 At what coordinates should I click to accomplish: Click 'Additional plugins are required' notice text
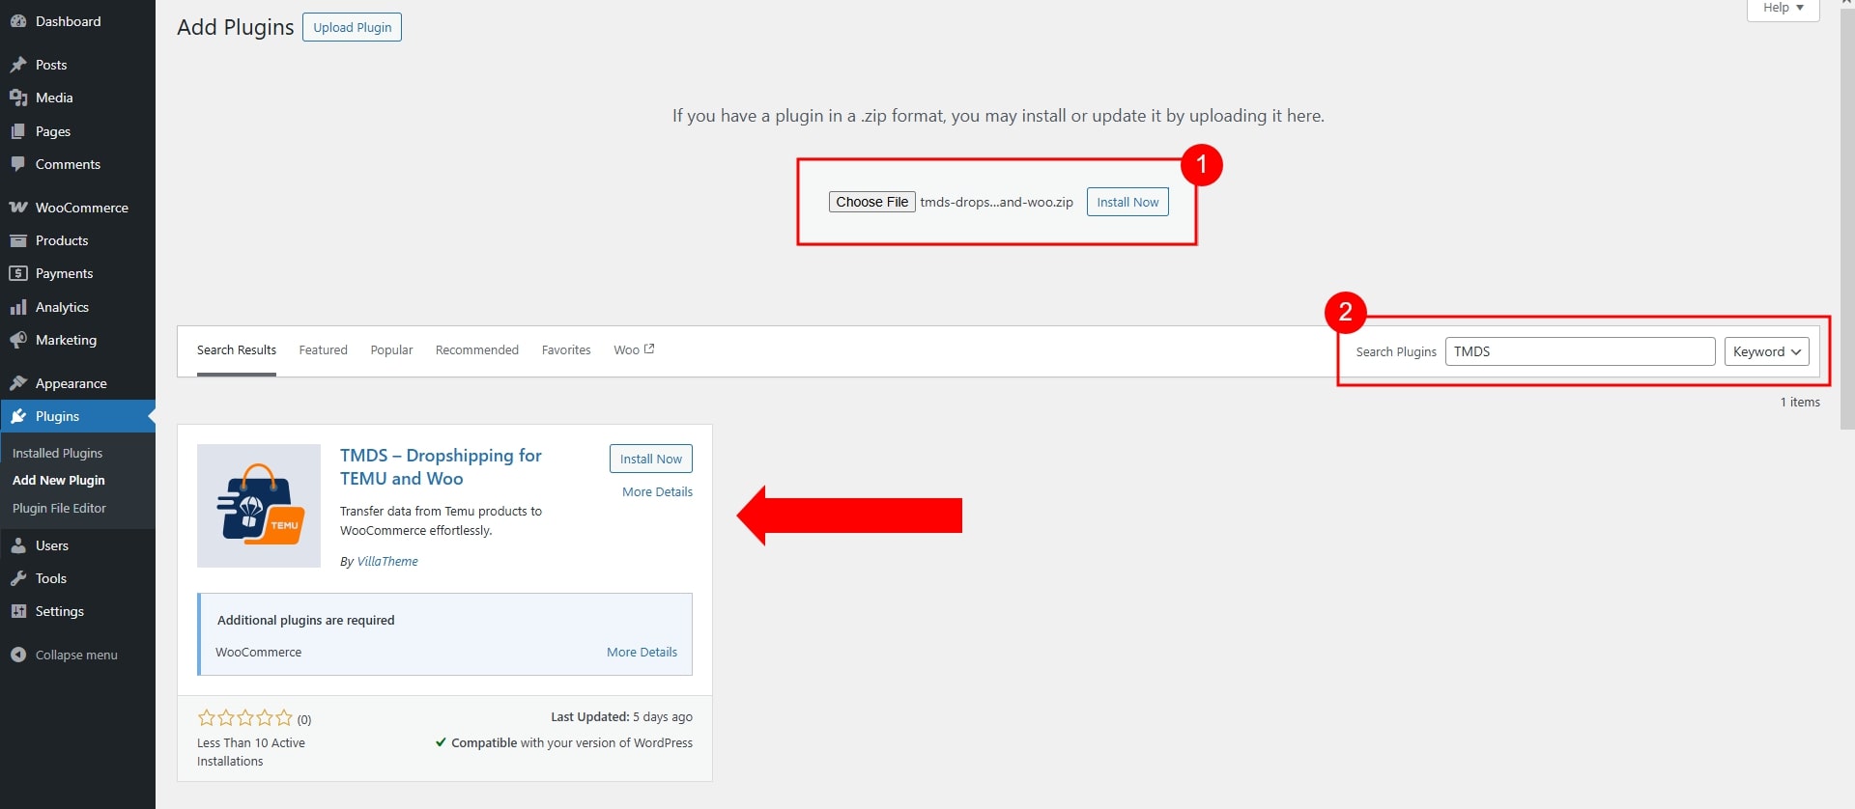pos(305,620)
